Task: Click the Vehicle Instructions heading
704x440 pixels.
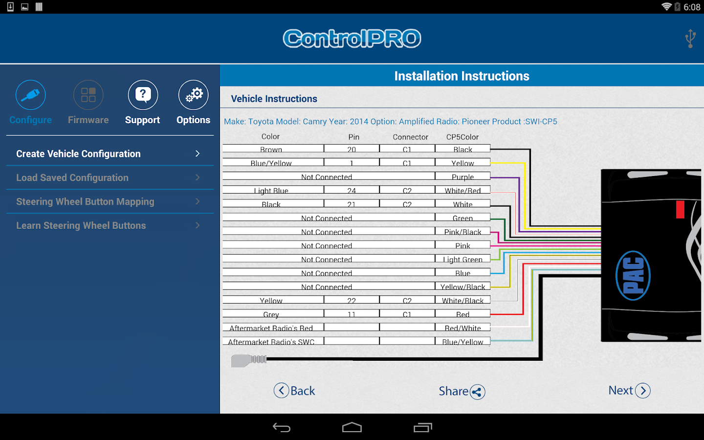Action: [274, 99]
